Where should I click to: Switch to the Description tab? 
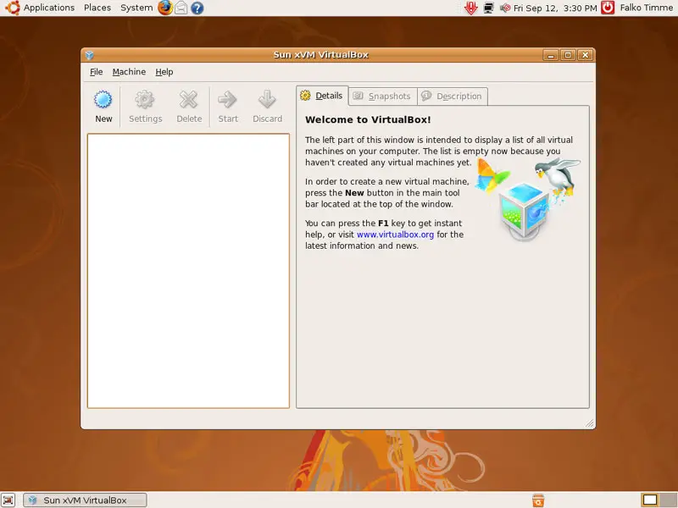point(453,97)
